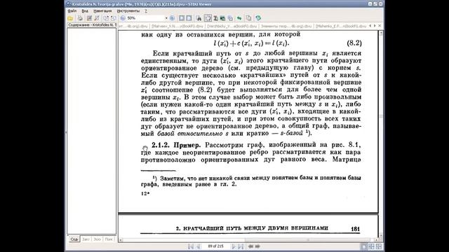Switch to the leftmost partially hidden document tab

tap(133, 26)
